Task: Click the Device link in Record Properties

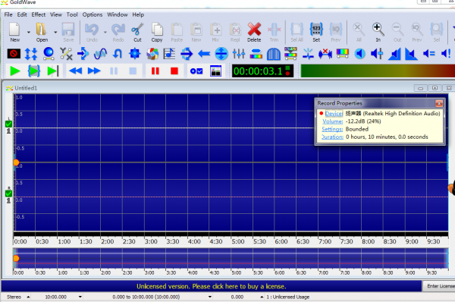Action: point(334,114)
